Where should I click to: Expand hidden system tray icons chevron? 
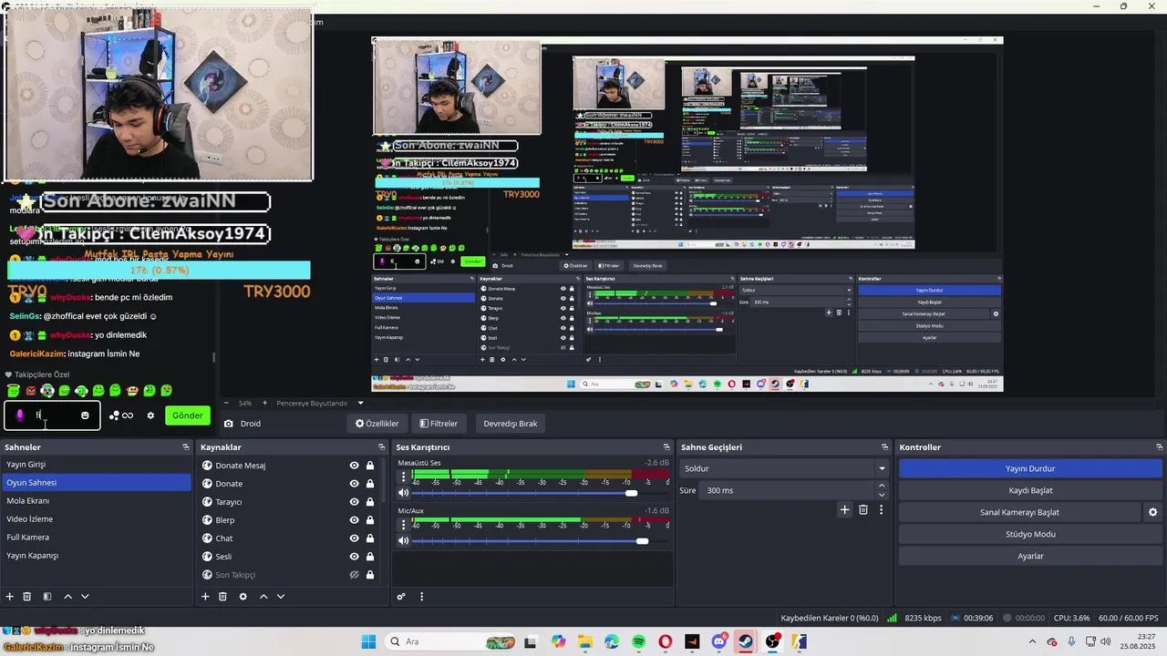1032,642
